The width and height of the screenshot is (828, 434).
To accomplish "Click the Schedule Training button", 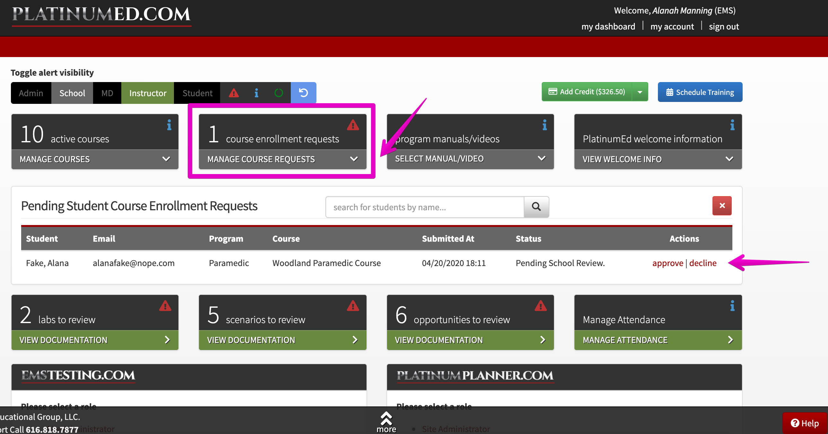I will [x=700, y=92].
